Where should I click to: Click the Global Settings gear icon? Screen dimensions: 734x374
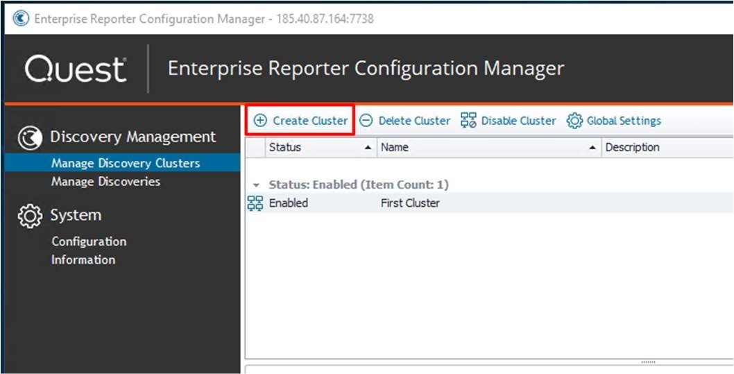tap(574, 121)
